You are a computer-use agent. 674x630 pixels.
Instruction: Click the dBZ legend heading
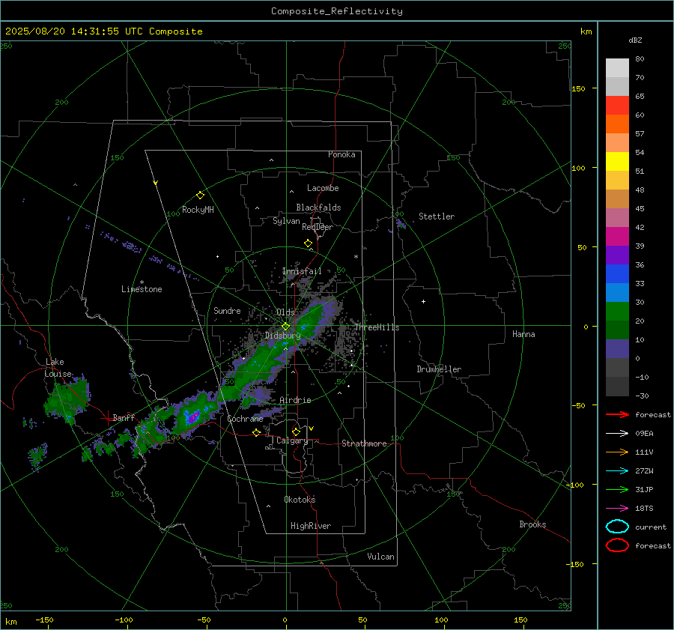coord(635,40)
